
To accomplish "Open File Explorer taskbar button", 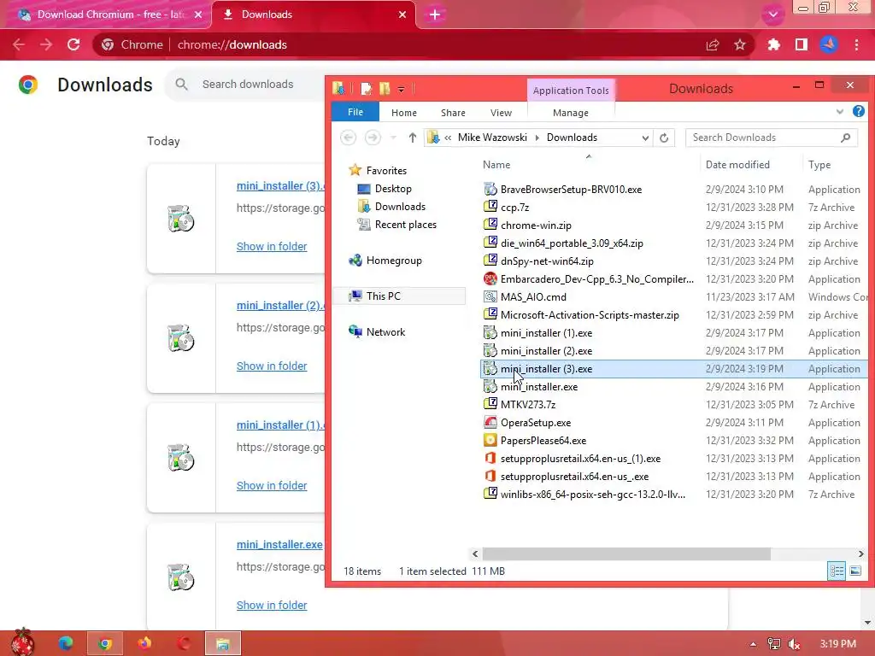I will click(x=223, y=643).
